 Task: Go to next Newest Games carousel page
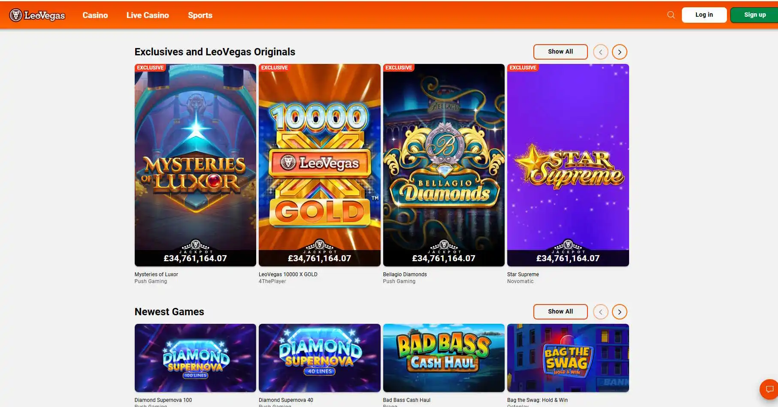click(619, 312)
